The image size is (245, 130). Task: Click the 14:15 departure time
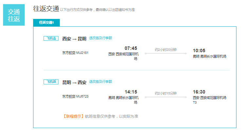[131, 92]
